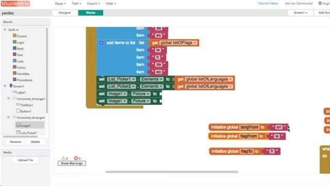Click the workspace horizontal scrollbar
The width and height of the screenshot is (330, 186).
172,172
